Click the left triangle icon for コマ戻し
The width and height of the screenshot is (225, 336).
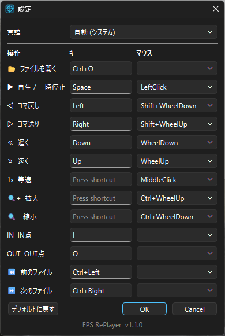coord(10,106)
